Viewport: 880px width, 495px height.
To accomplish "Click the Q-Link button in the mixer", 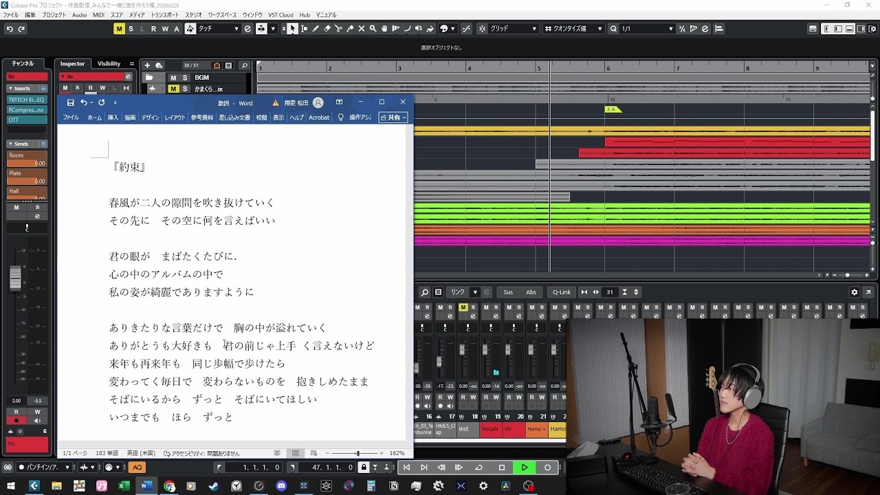I will [x=562, y=292].
